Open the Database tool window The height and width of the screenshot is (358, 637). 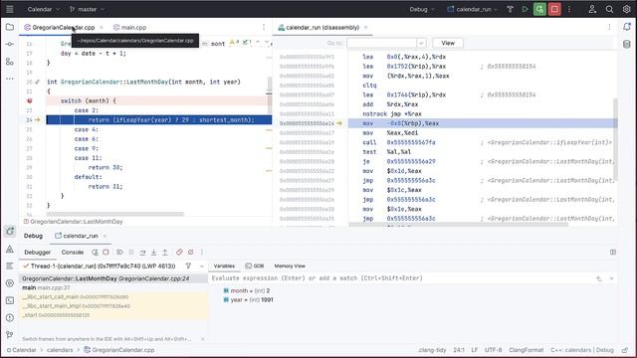point(627,44)
